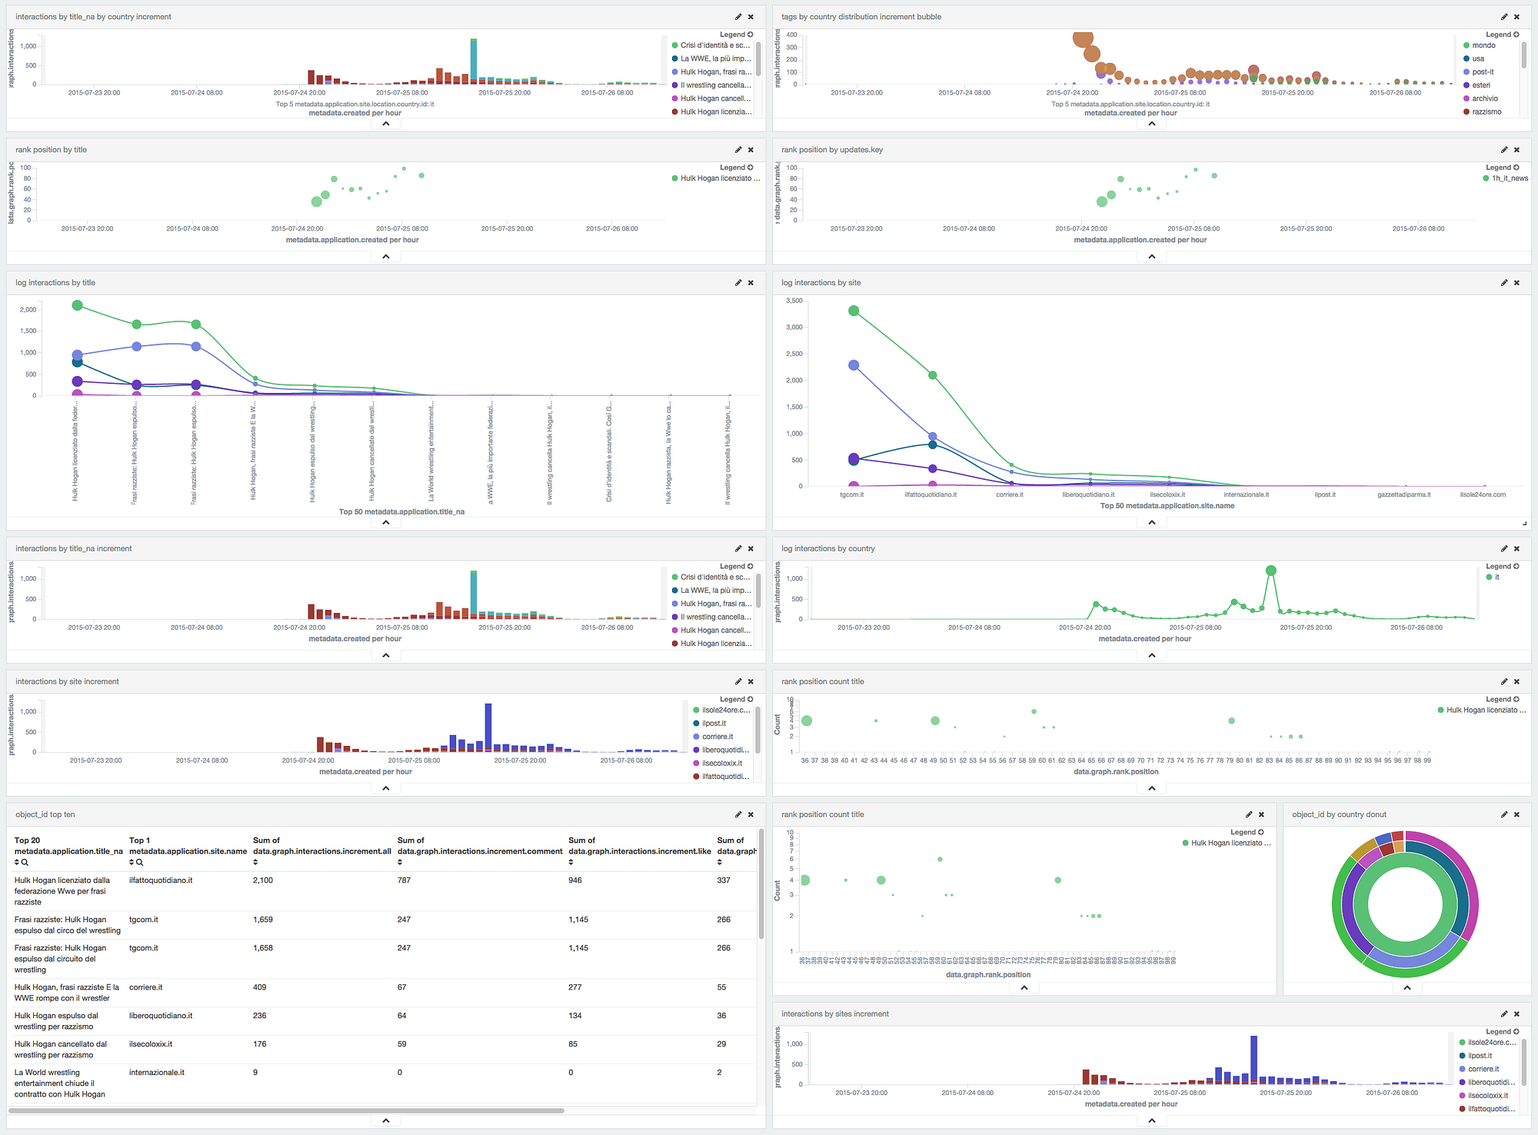The height and width of the screenshot is (1135, 1538).
Task: Remove 'tags by country distribution increment bubble' panel
Action: (1517, 17)
